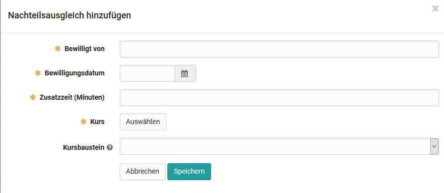Image resolution: width=444 pixels, height=193 pixels.
Task: Click the required asterisk beside Bewilligt von
Action: click(x=58, y=49)
